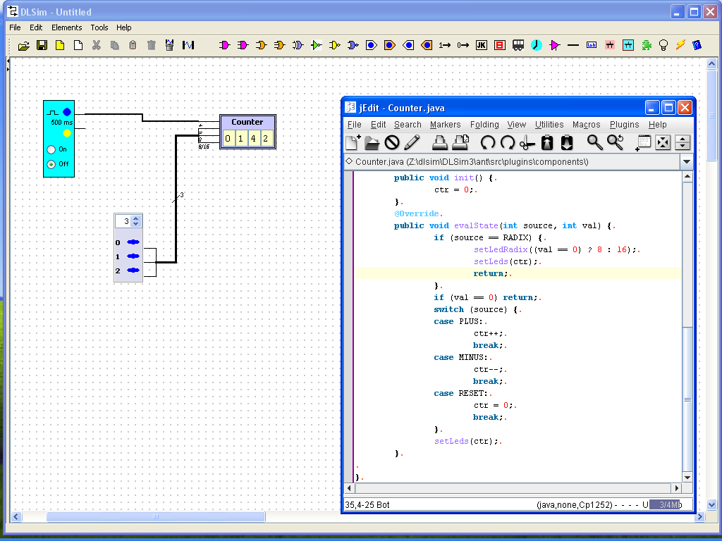Toggle blue switch for bit 2
The image size is (722, 541).
(133, 270)
